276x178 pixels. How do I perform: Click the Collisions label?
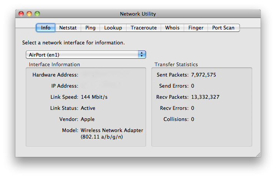click(x=176, y=119)
